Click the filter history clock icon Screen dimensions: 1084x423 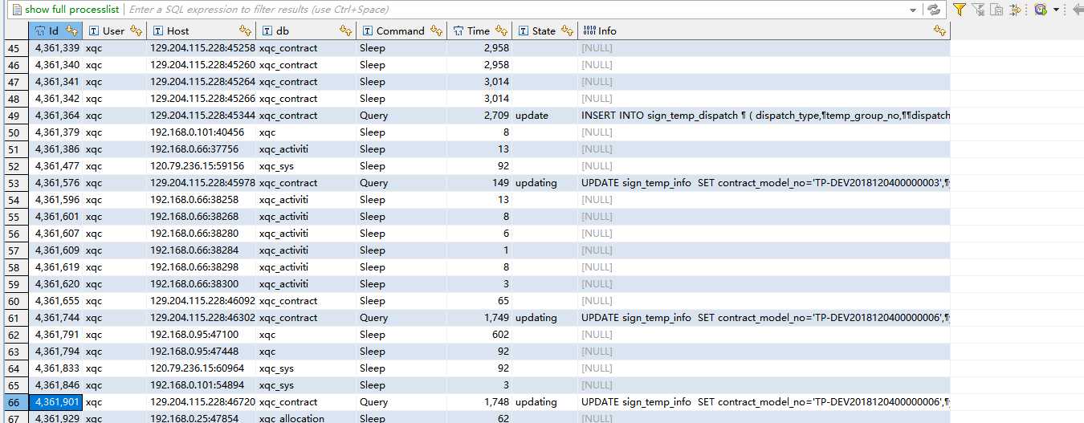pos(1040,10)
